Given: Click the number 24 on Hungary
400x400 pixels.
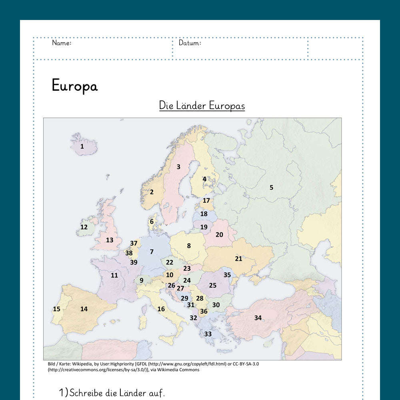Looking at the screenshot, I should [187, 280].
